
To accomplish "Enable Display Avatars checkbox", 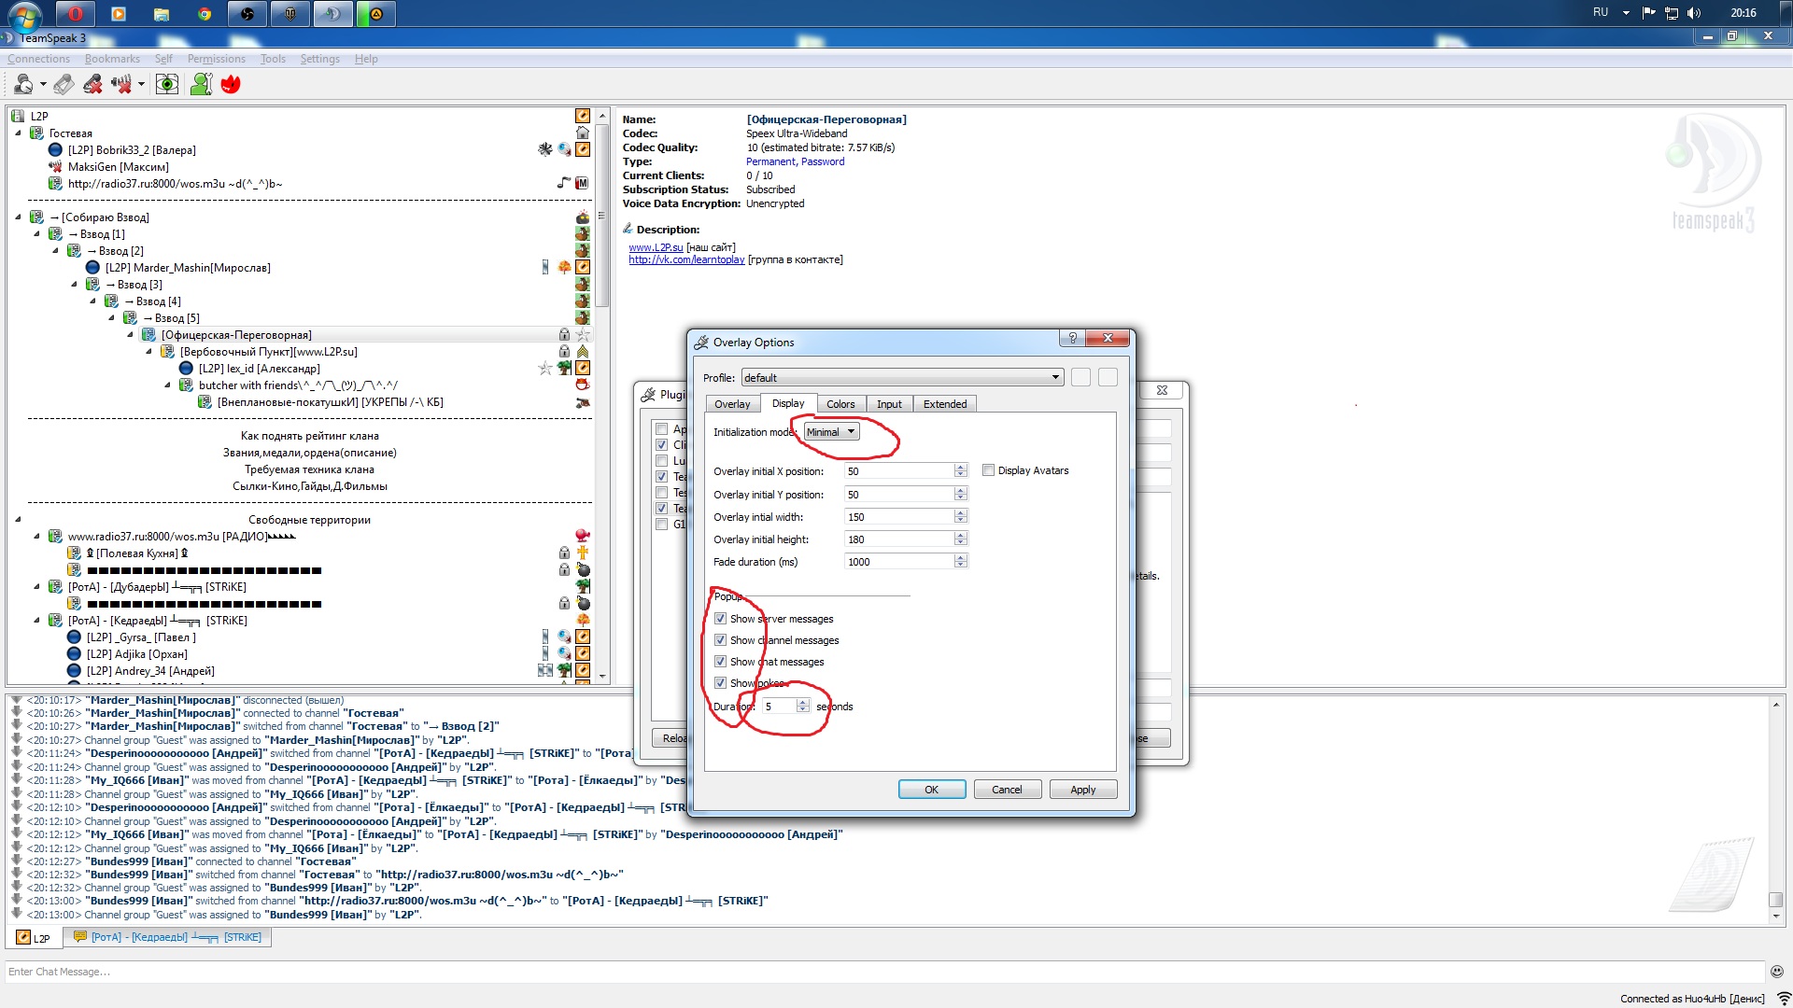I will (988, 470).
